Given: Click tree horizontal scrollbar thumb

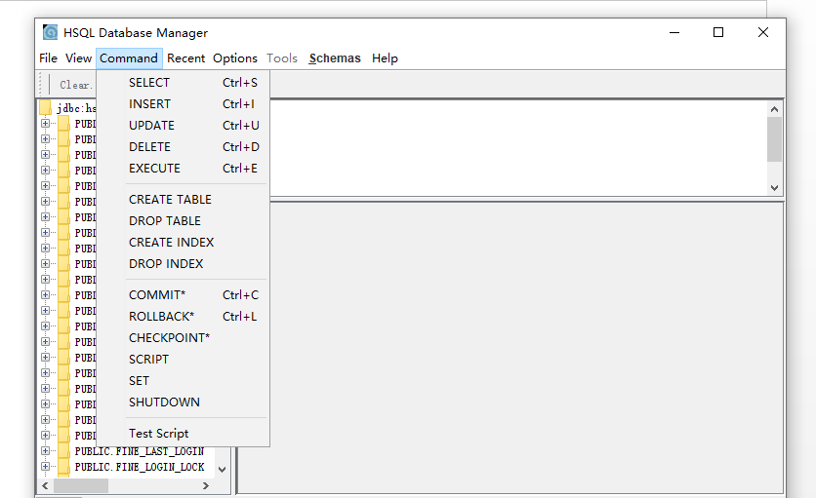Looking at the screenshot, I should [81, 485].
